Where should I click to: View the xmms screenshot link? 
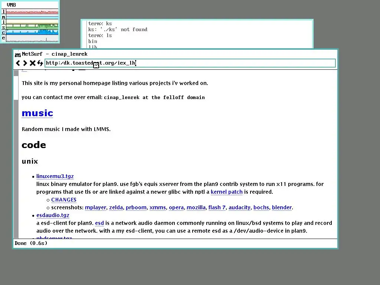157,207
